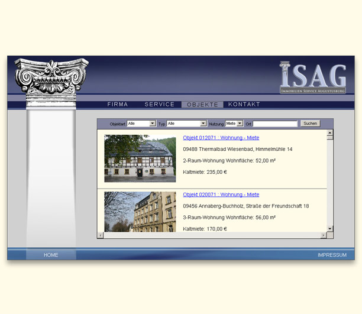Click the ISAG logo in the header
Screen dimensions: 362x314
[313, 77]
